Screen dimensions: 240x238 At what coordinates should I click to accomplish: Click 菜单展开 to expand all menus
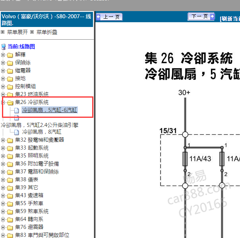17,32
